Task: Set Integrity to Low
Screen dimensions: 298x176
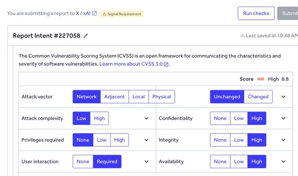Action: click(x=239, y=140)
